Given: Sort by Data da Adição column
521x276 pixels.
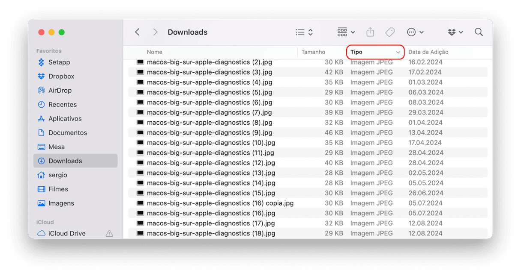Looking at the screenshot, I should point(428,52).
